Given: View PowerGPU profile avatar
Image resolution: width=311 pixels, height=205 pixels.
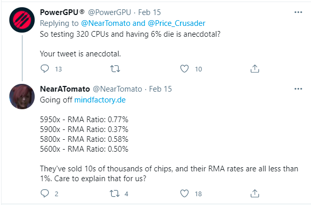Looking at the screenshot, I should pos(22,20).
